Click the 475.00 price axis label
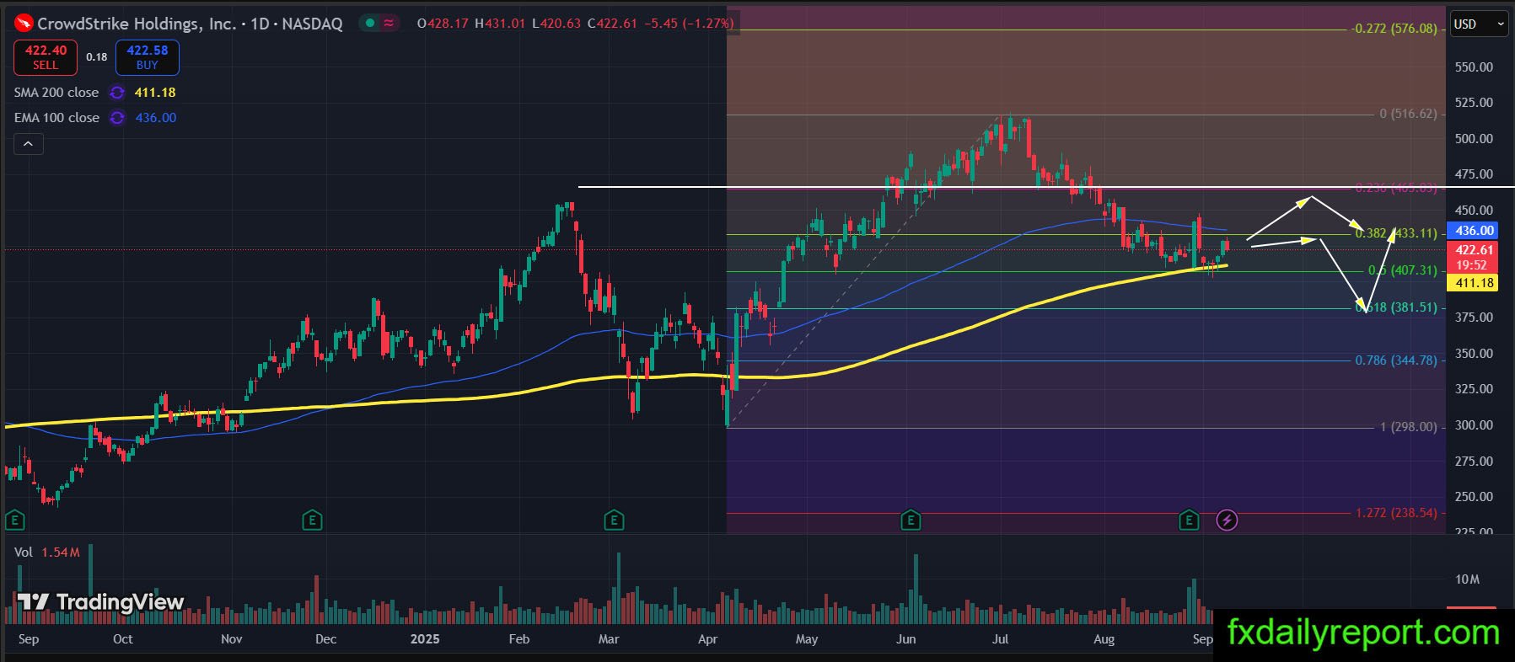Viewport: 1515px width, 662px height. pos(1474,174)
